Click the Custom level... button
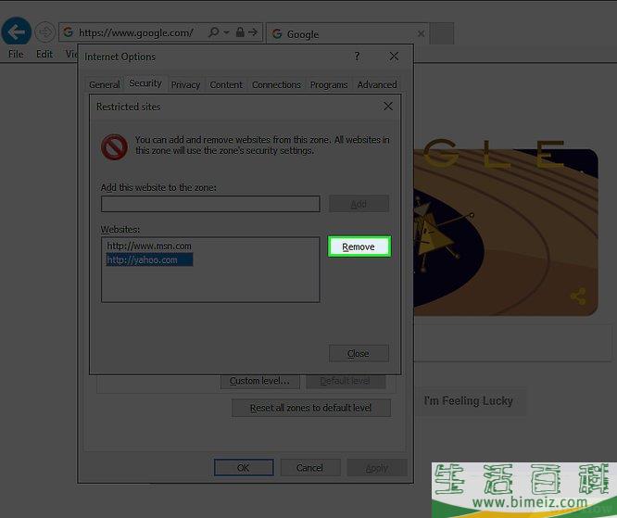This screenshot has height=518, width=617. coord(259,381)
